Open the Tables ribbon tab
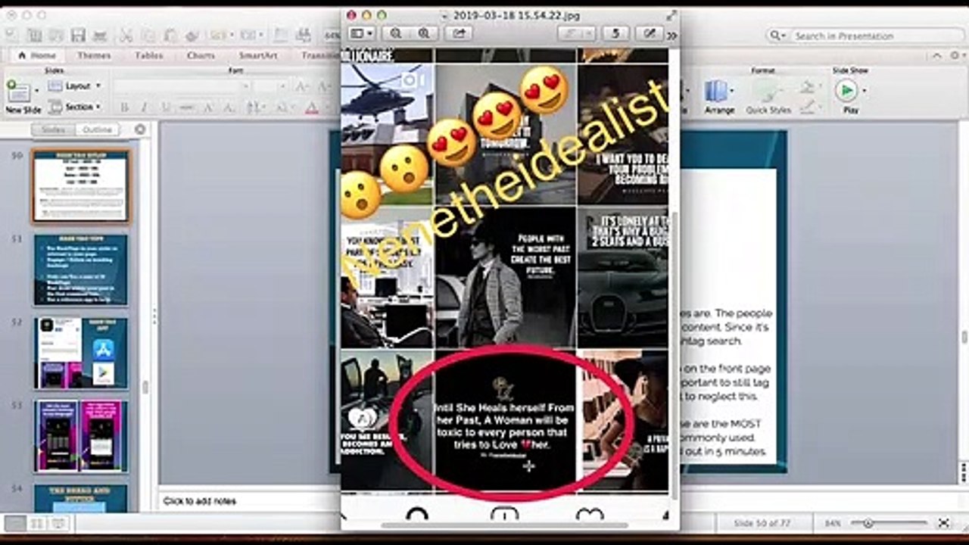The image size is (969, 545). pos(148,55)
